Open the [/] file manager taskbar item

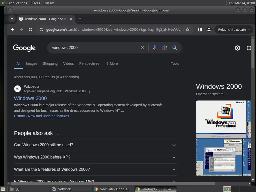29,189
